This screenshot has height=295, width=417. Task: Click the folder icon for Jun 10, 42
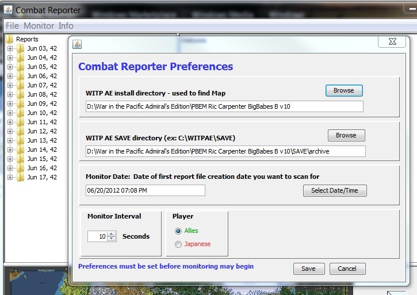21,113
